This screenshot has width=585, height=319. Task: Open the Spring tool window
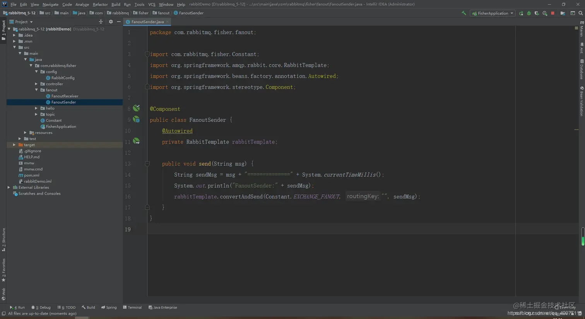[x=109, y=307]
